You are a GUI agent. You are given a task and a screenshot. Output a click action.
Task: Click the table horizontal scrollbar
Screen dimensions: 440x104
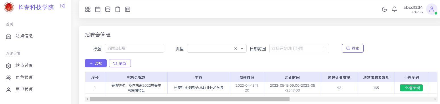click(x=190, y=99)
